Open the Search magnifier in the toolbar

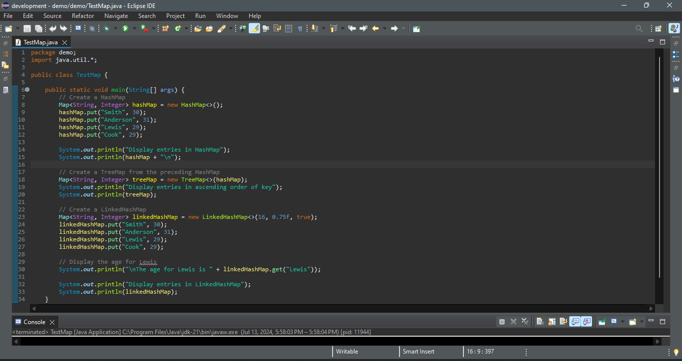pos(639,28)
